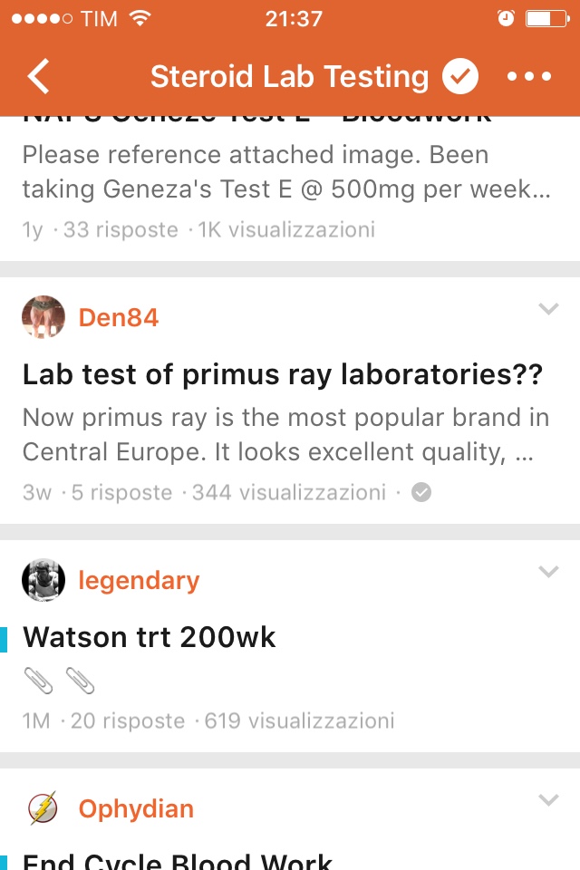The width and height of the screenshot is (580, 870).
Task: Expand the chevron on Ophydian's post
Action: pos(548,800)
